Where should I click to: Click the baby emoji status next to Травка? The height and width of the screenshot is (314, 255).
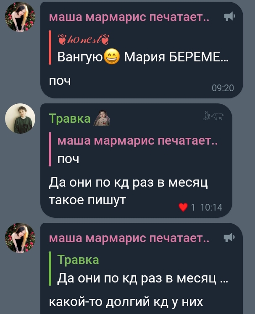(102, 119)
